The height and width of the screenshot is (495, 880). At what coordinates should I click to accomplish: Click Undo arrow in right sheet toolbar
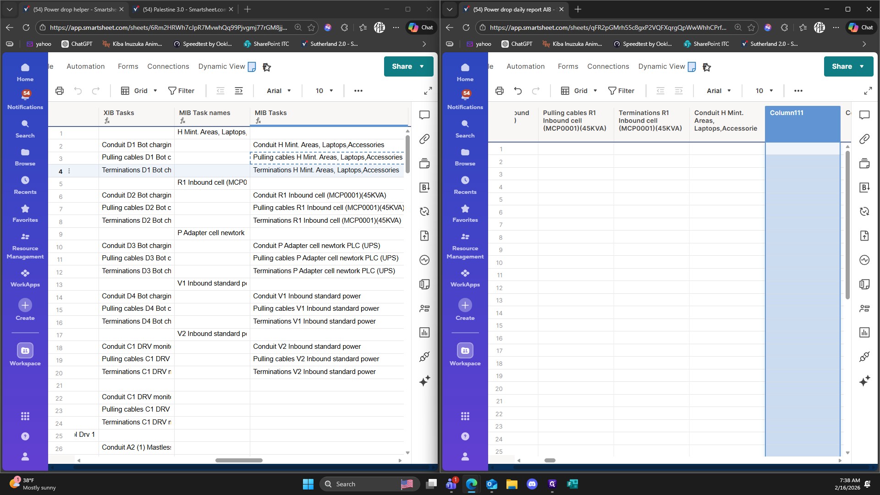click(518, 91)
